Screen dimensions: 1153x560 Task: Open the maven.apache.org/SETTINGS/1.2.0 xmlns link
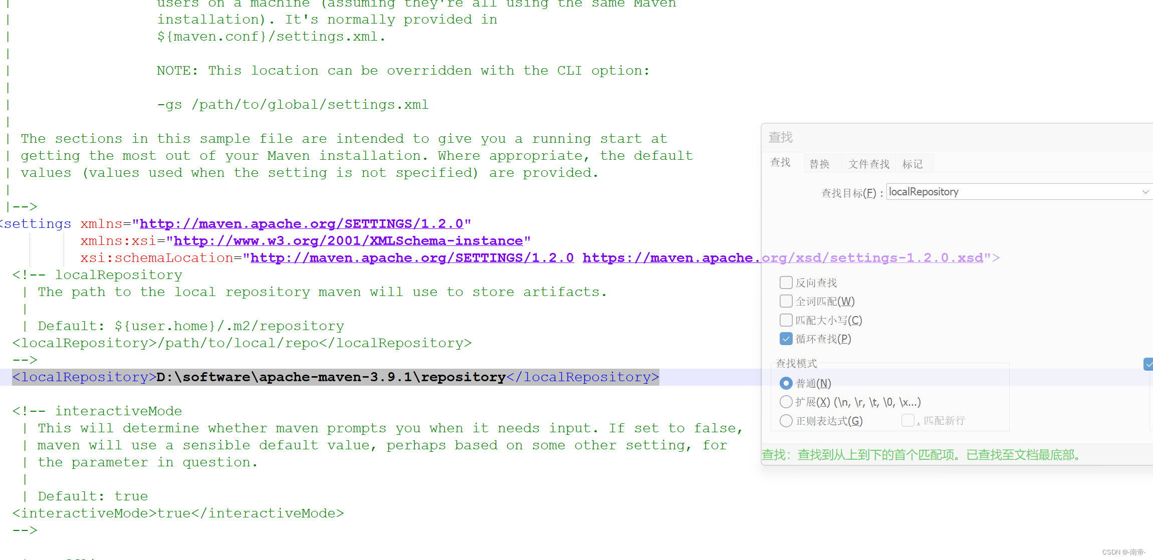click(301, 224)
